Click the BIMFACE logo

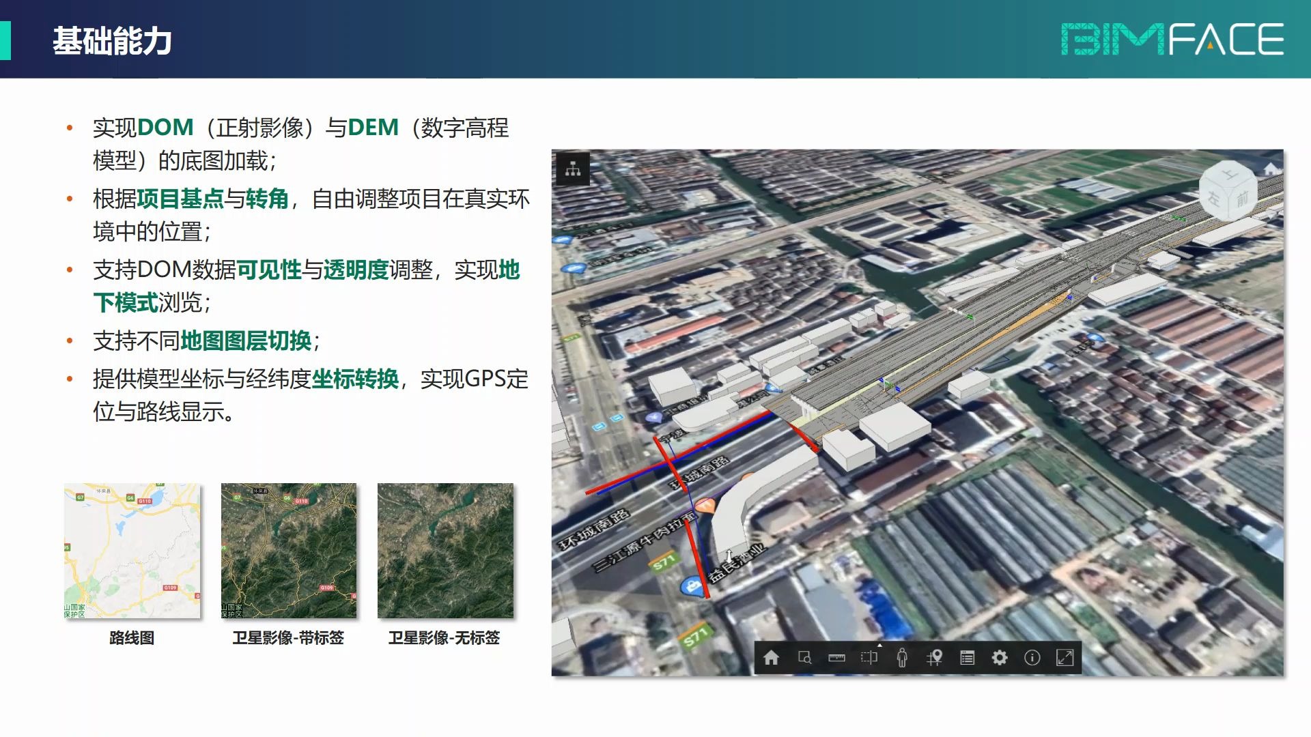point(1172,40)
